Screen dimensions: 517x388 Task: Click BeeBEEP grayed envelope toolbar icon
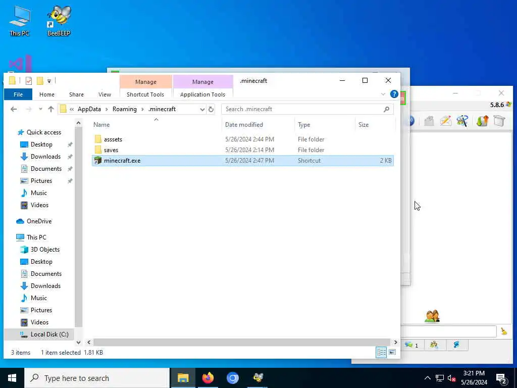(429, 121)
